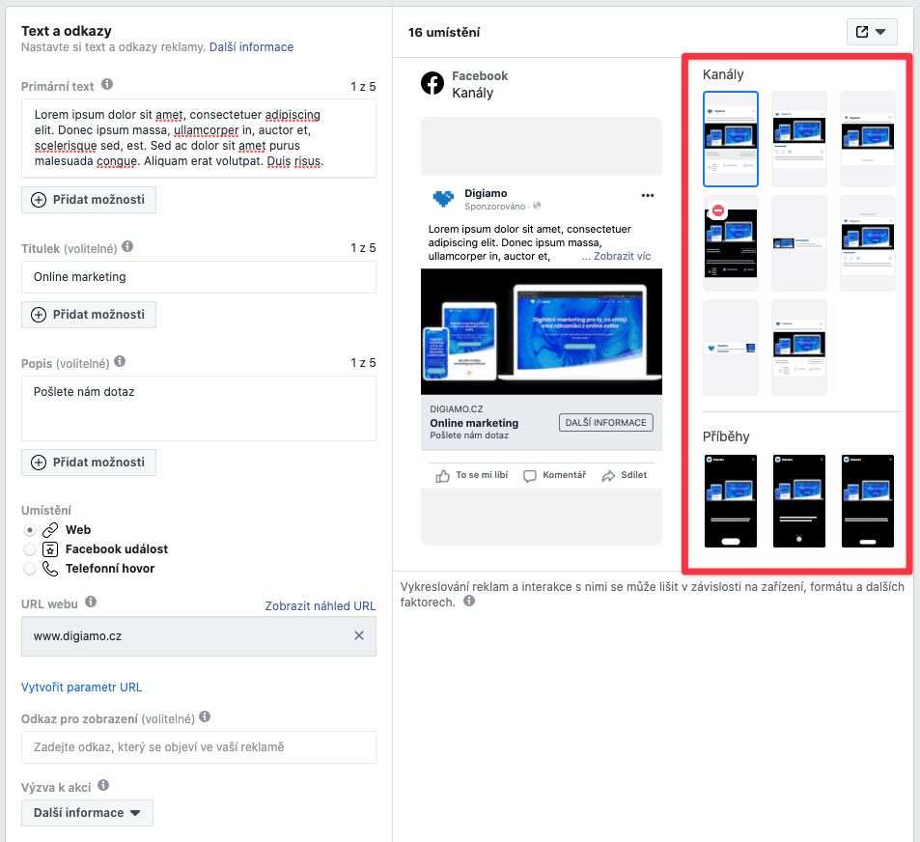Click the Sdílet arrow icon

click(x=608, y=476)
